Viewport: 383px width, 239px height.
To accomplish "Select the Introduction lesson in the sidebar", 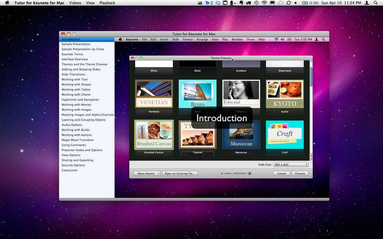I will coord(87,39).
